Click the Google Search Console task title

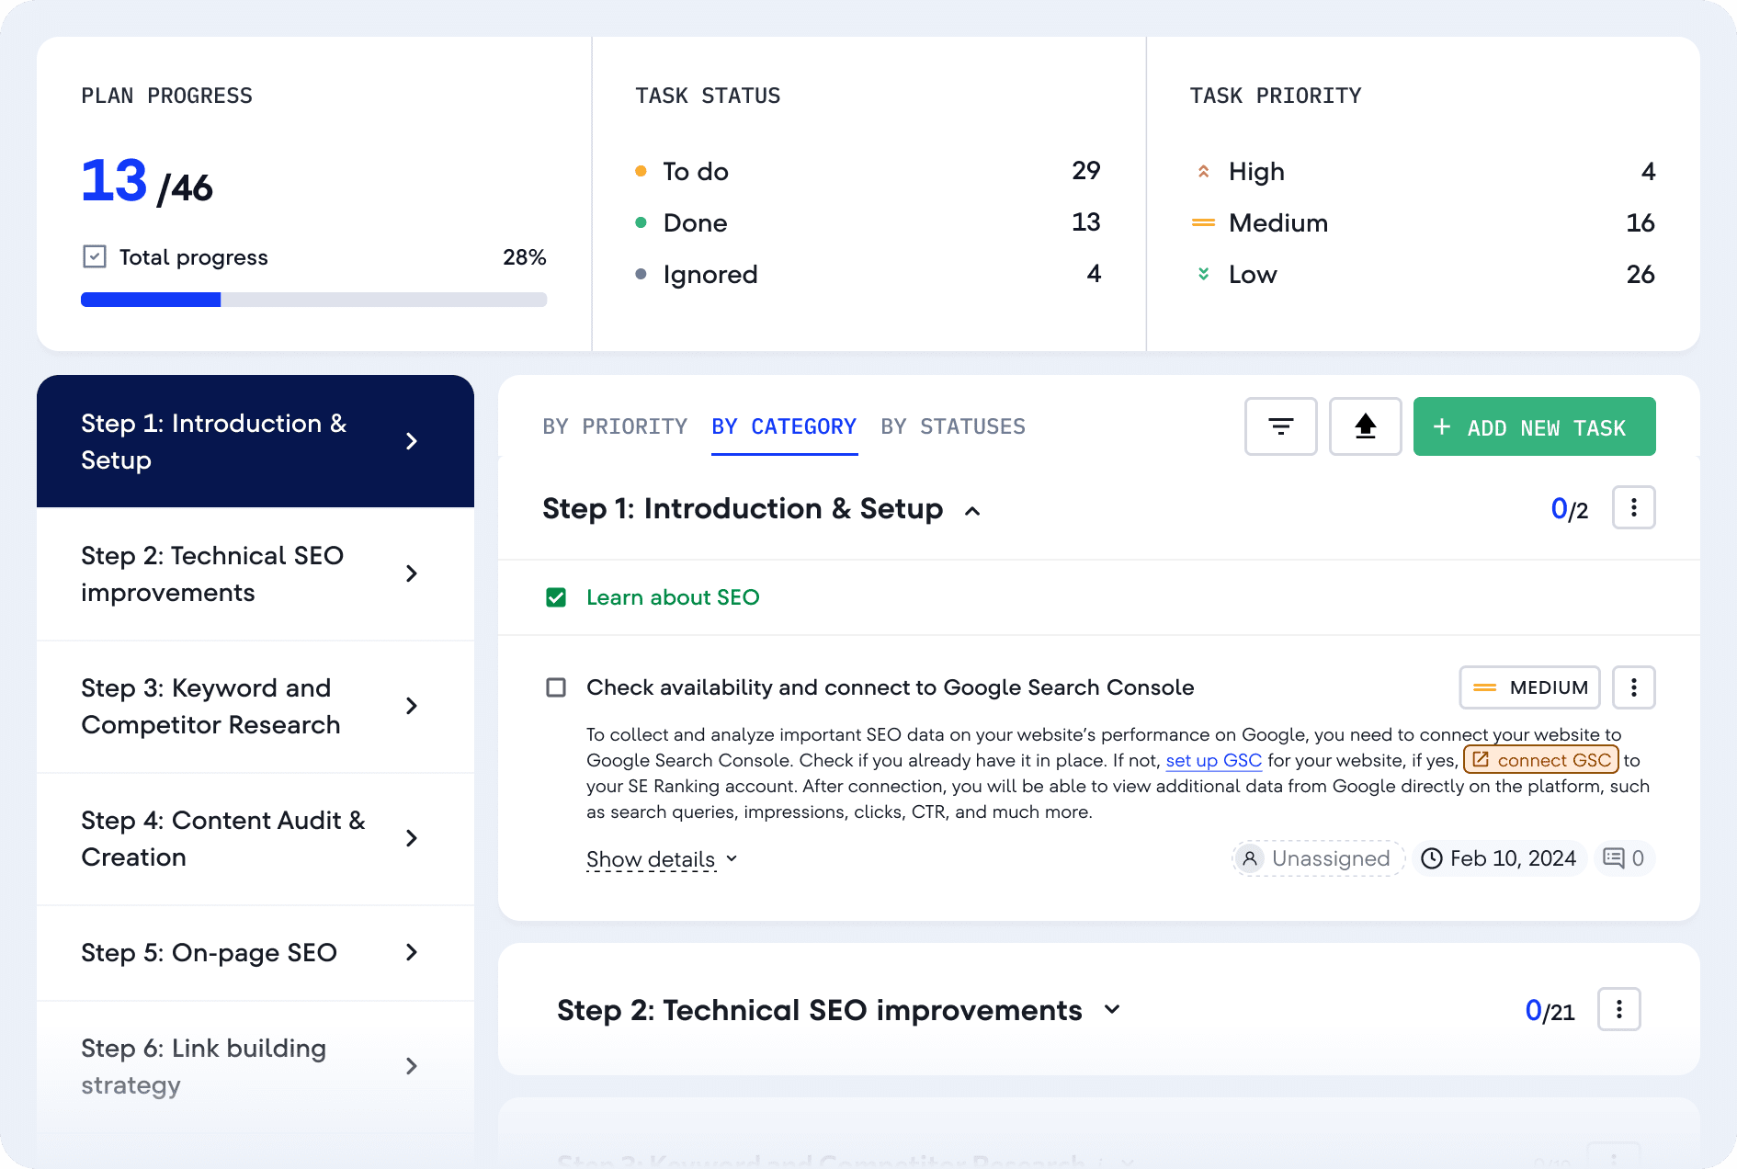891,687
